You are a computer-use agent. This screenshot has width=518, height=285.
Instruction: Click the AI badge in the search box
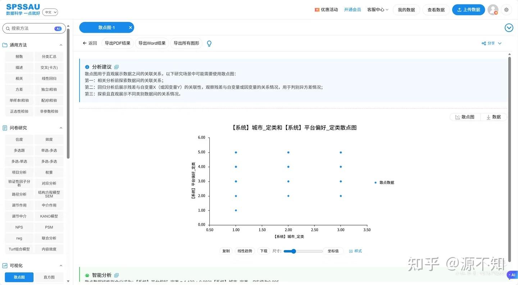(58, 29)
